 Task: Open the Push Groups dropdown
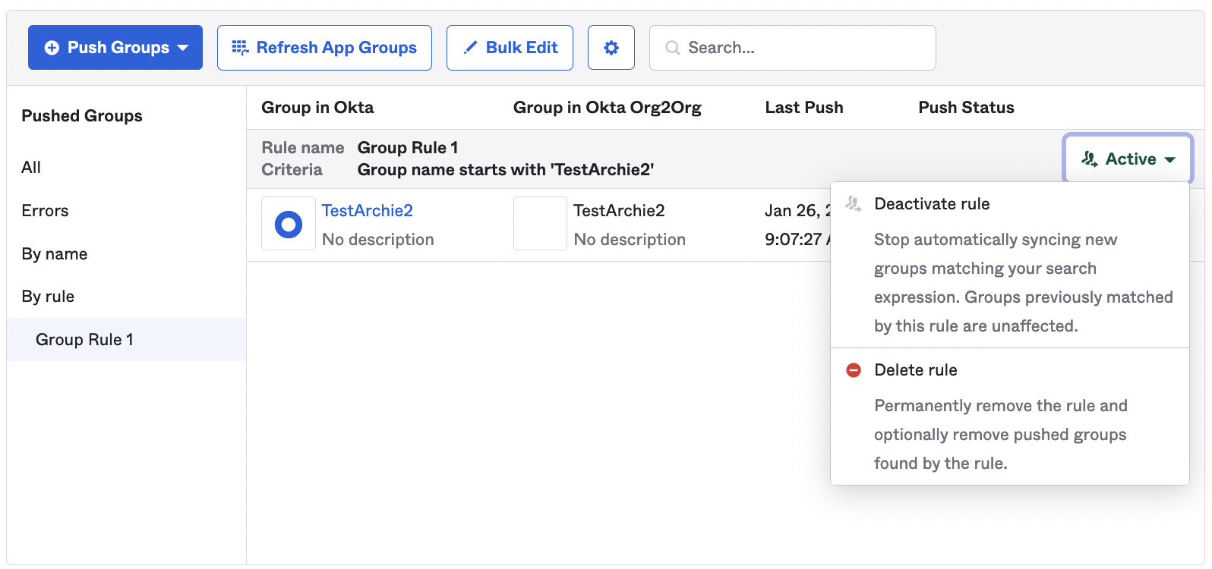(115, 48)
